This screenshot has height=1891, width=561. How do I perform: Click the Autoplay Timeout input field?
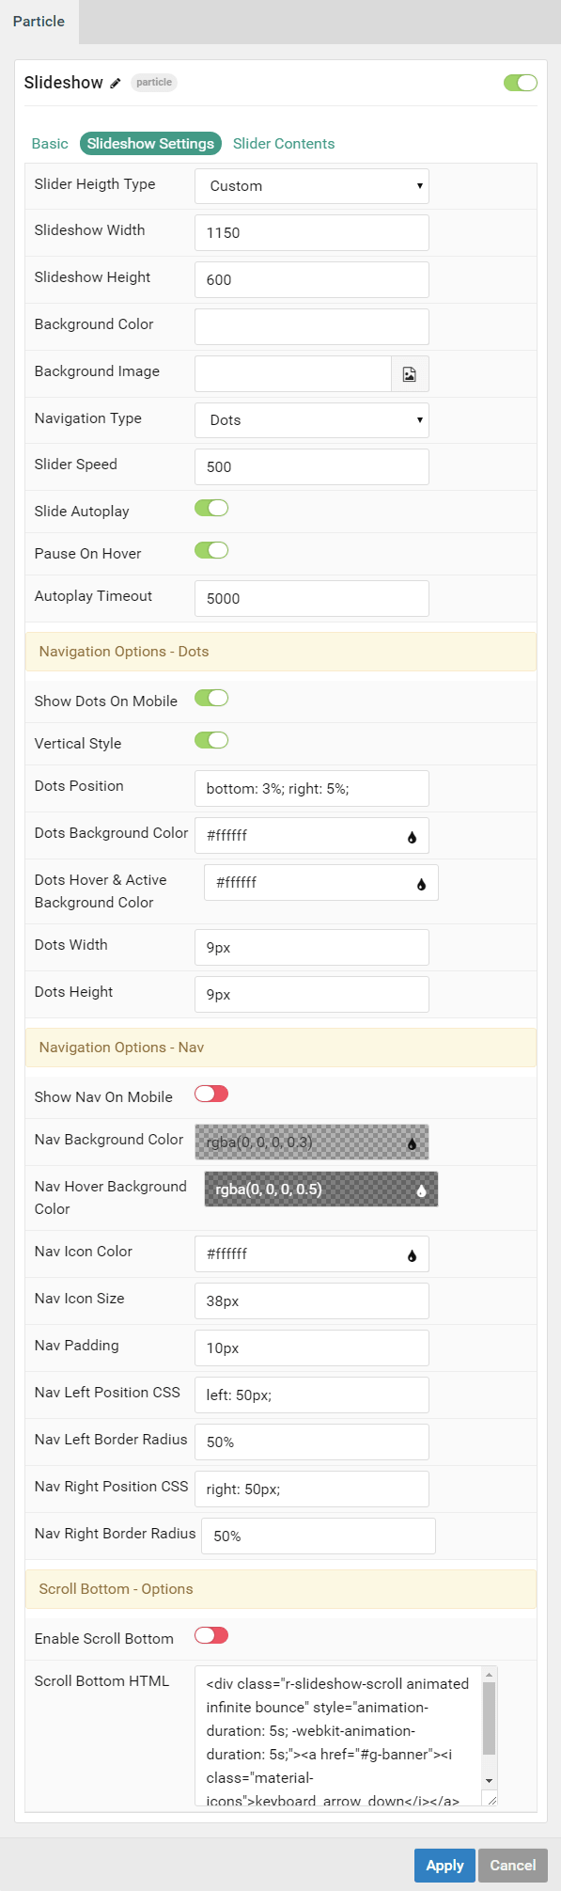pos(312,599)
